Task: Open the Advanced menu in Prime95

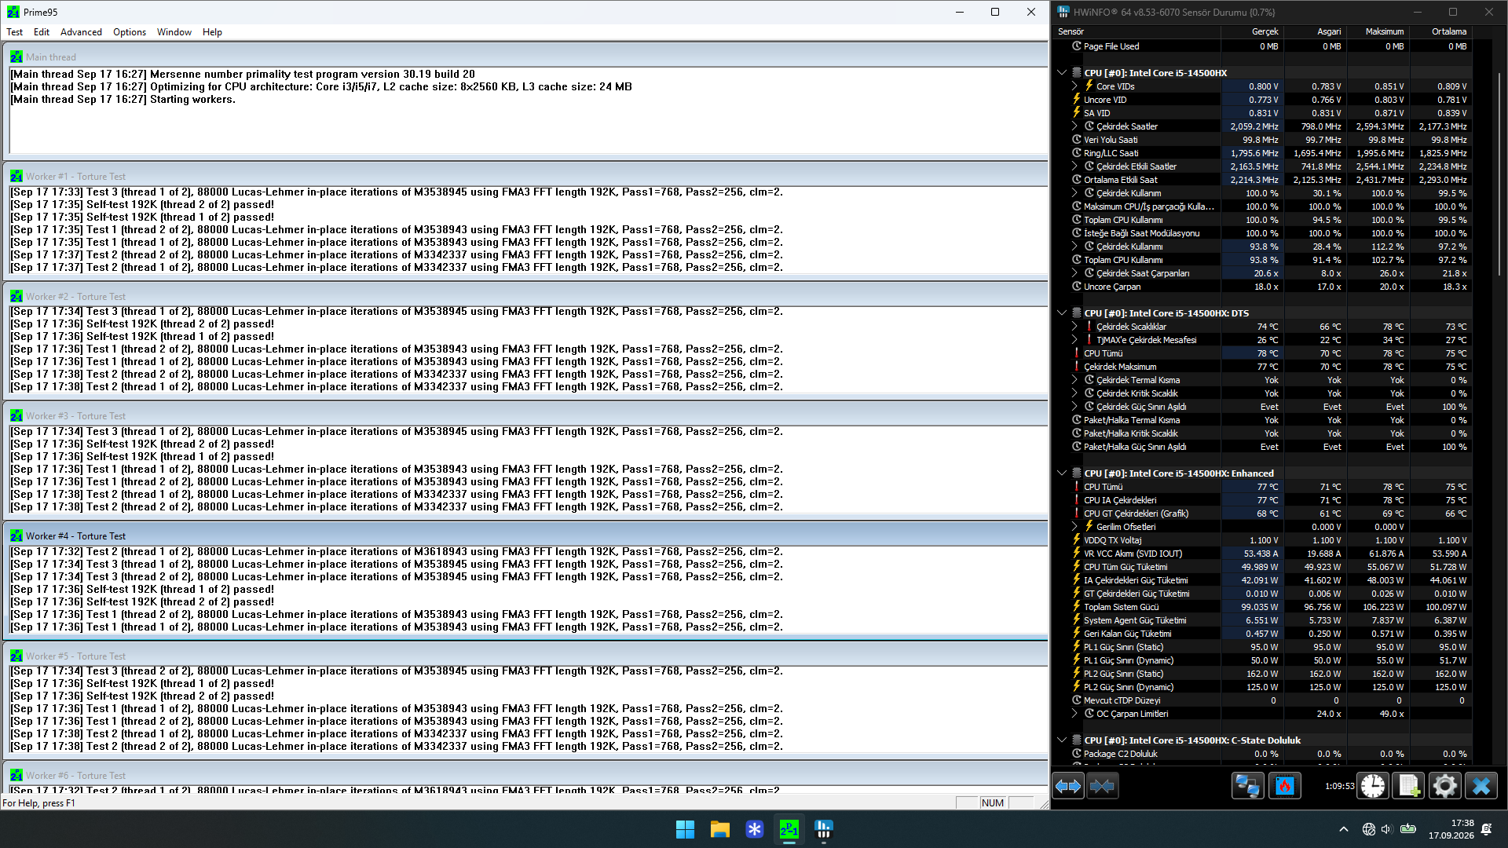Action: (x=82, y=32)
